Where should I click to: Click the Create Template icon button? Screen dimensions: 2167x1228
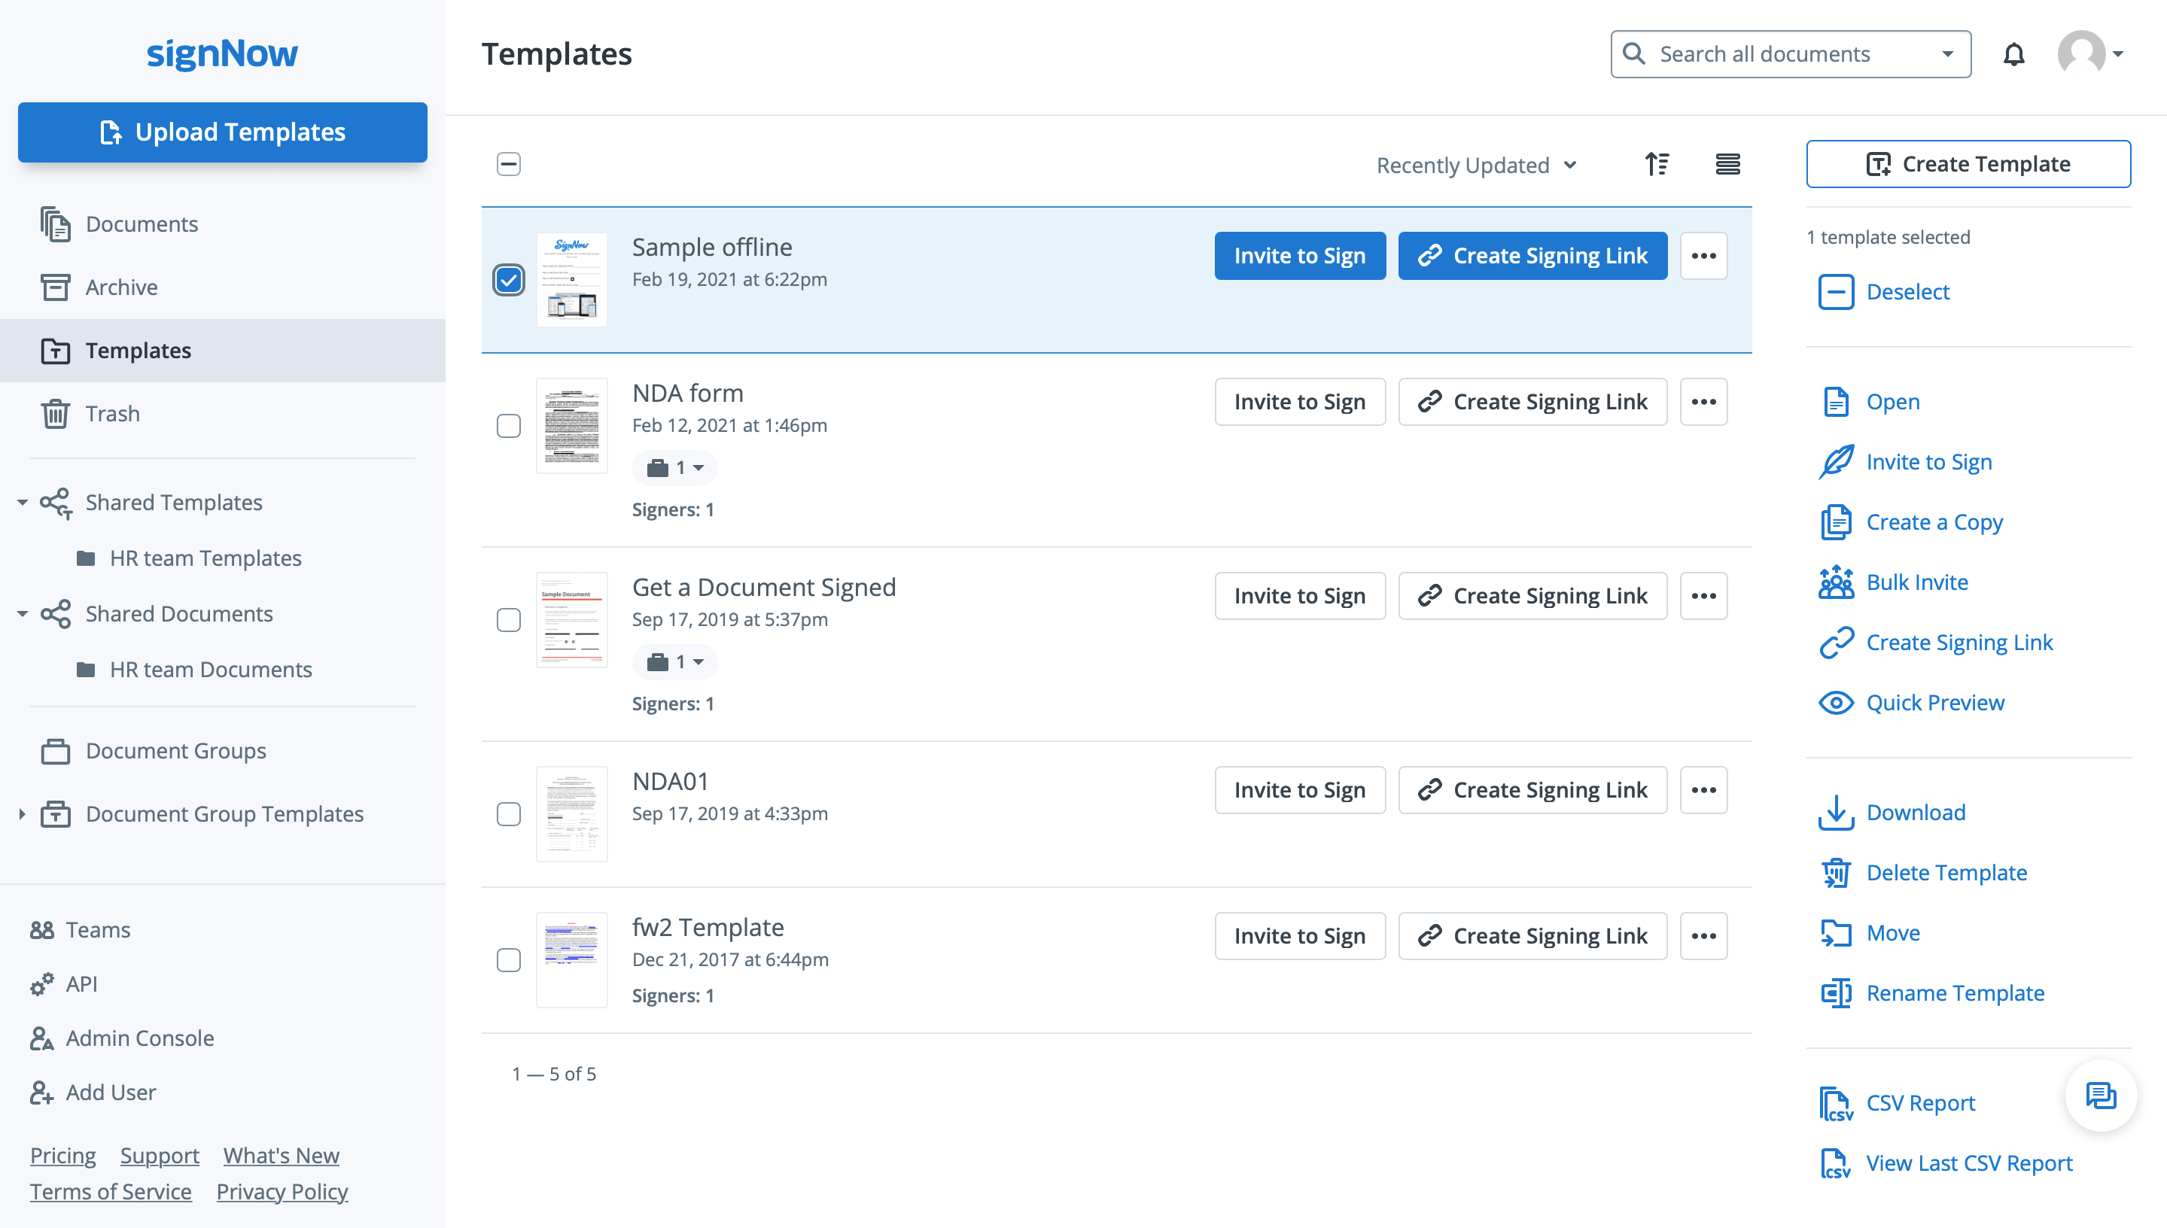1876,164
